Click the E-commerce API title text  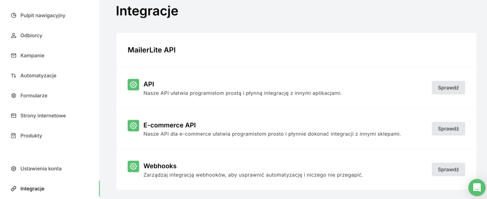tap(169, 125)
